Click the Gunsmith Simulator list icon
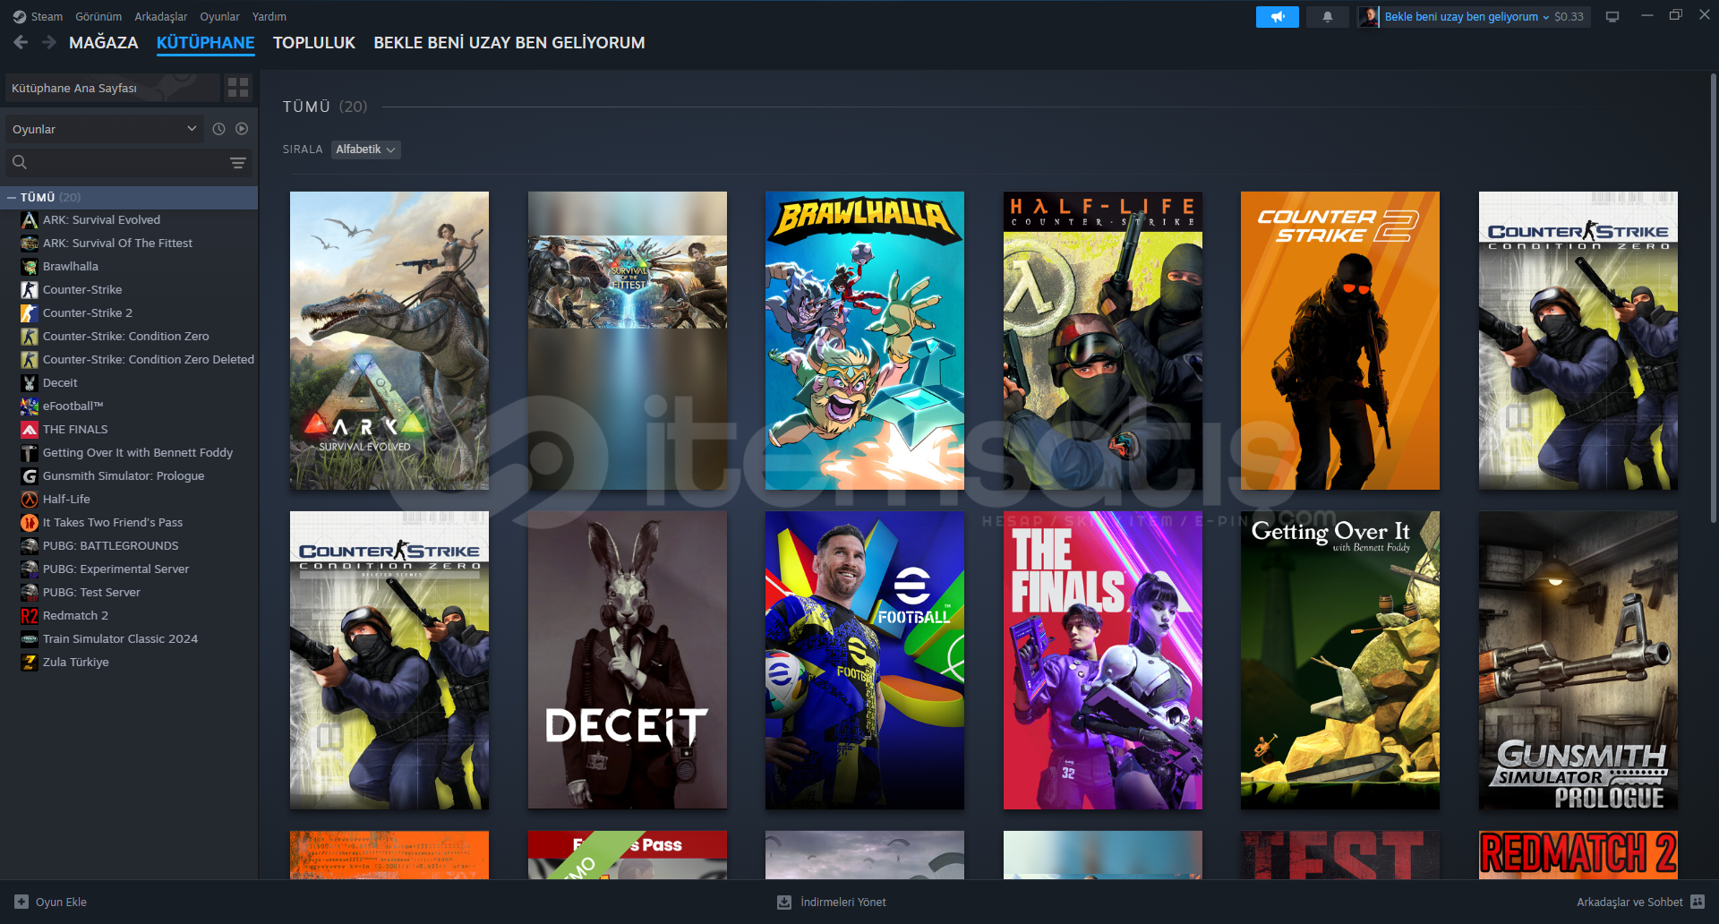 (30, 476)
